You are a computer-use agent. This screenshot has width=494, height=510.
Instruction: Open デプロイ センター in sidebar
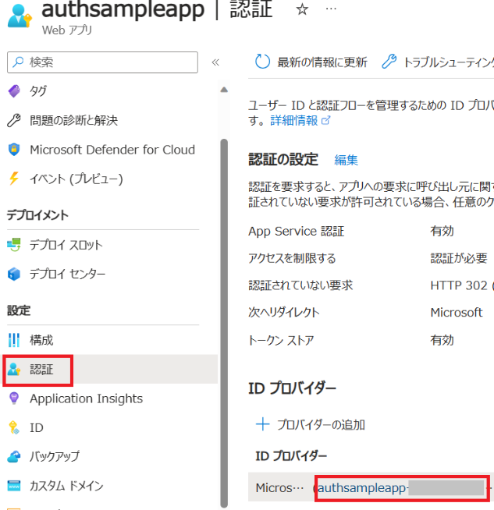(x=67, y=274)
